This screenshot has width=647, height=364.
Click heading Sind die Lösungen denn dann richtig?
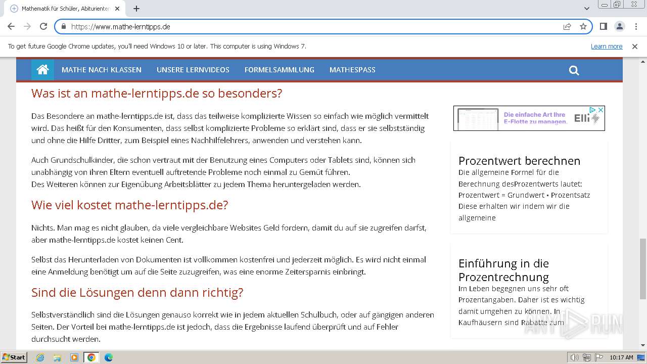tap(137, 292)
